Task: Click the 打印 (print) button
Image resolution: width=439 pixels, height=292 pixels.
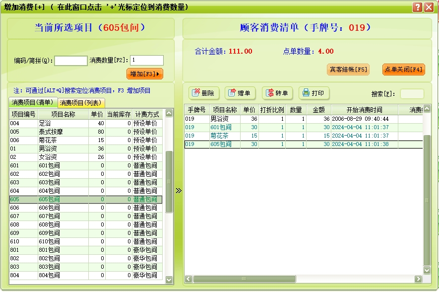Action: pyautogui.click(x=314, y=93)
